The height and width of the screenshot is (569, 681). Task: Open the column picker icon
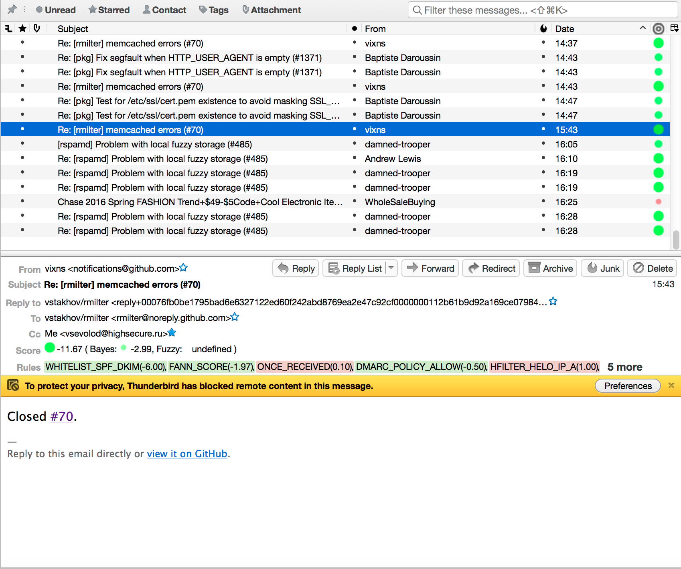[x=674, y=28]
